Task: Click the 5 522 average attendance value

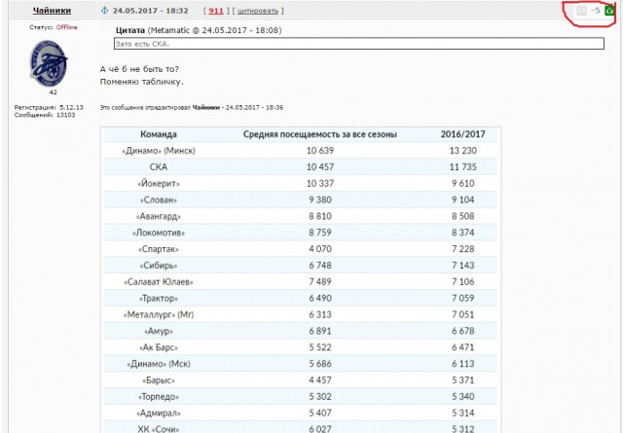Action: click(x=320, y=347)
